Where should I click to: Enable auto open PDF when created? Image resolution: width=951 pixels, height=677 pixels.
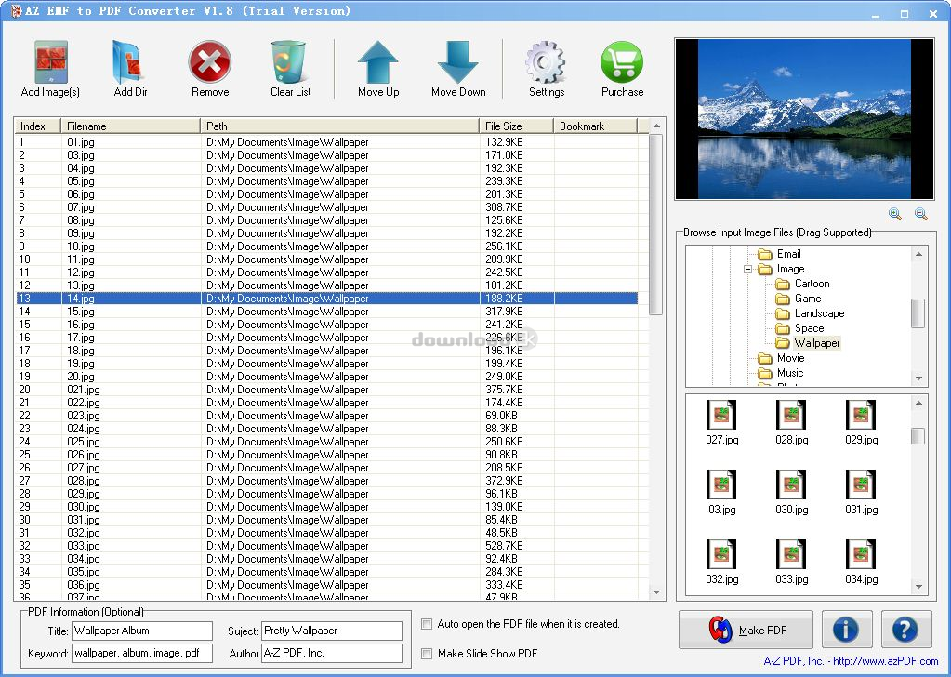tap(427, 624)
